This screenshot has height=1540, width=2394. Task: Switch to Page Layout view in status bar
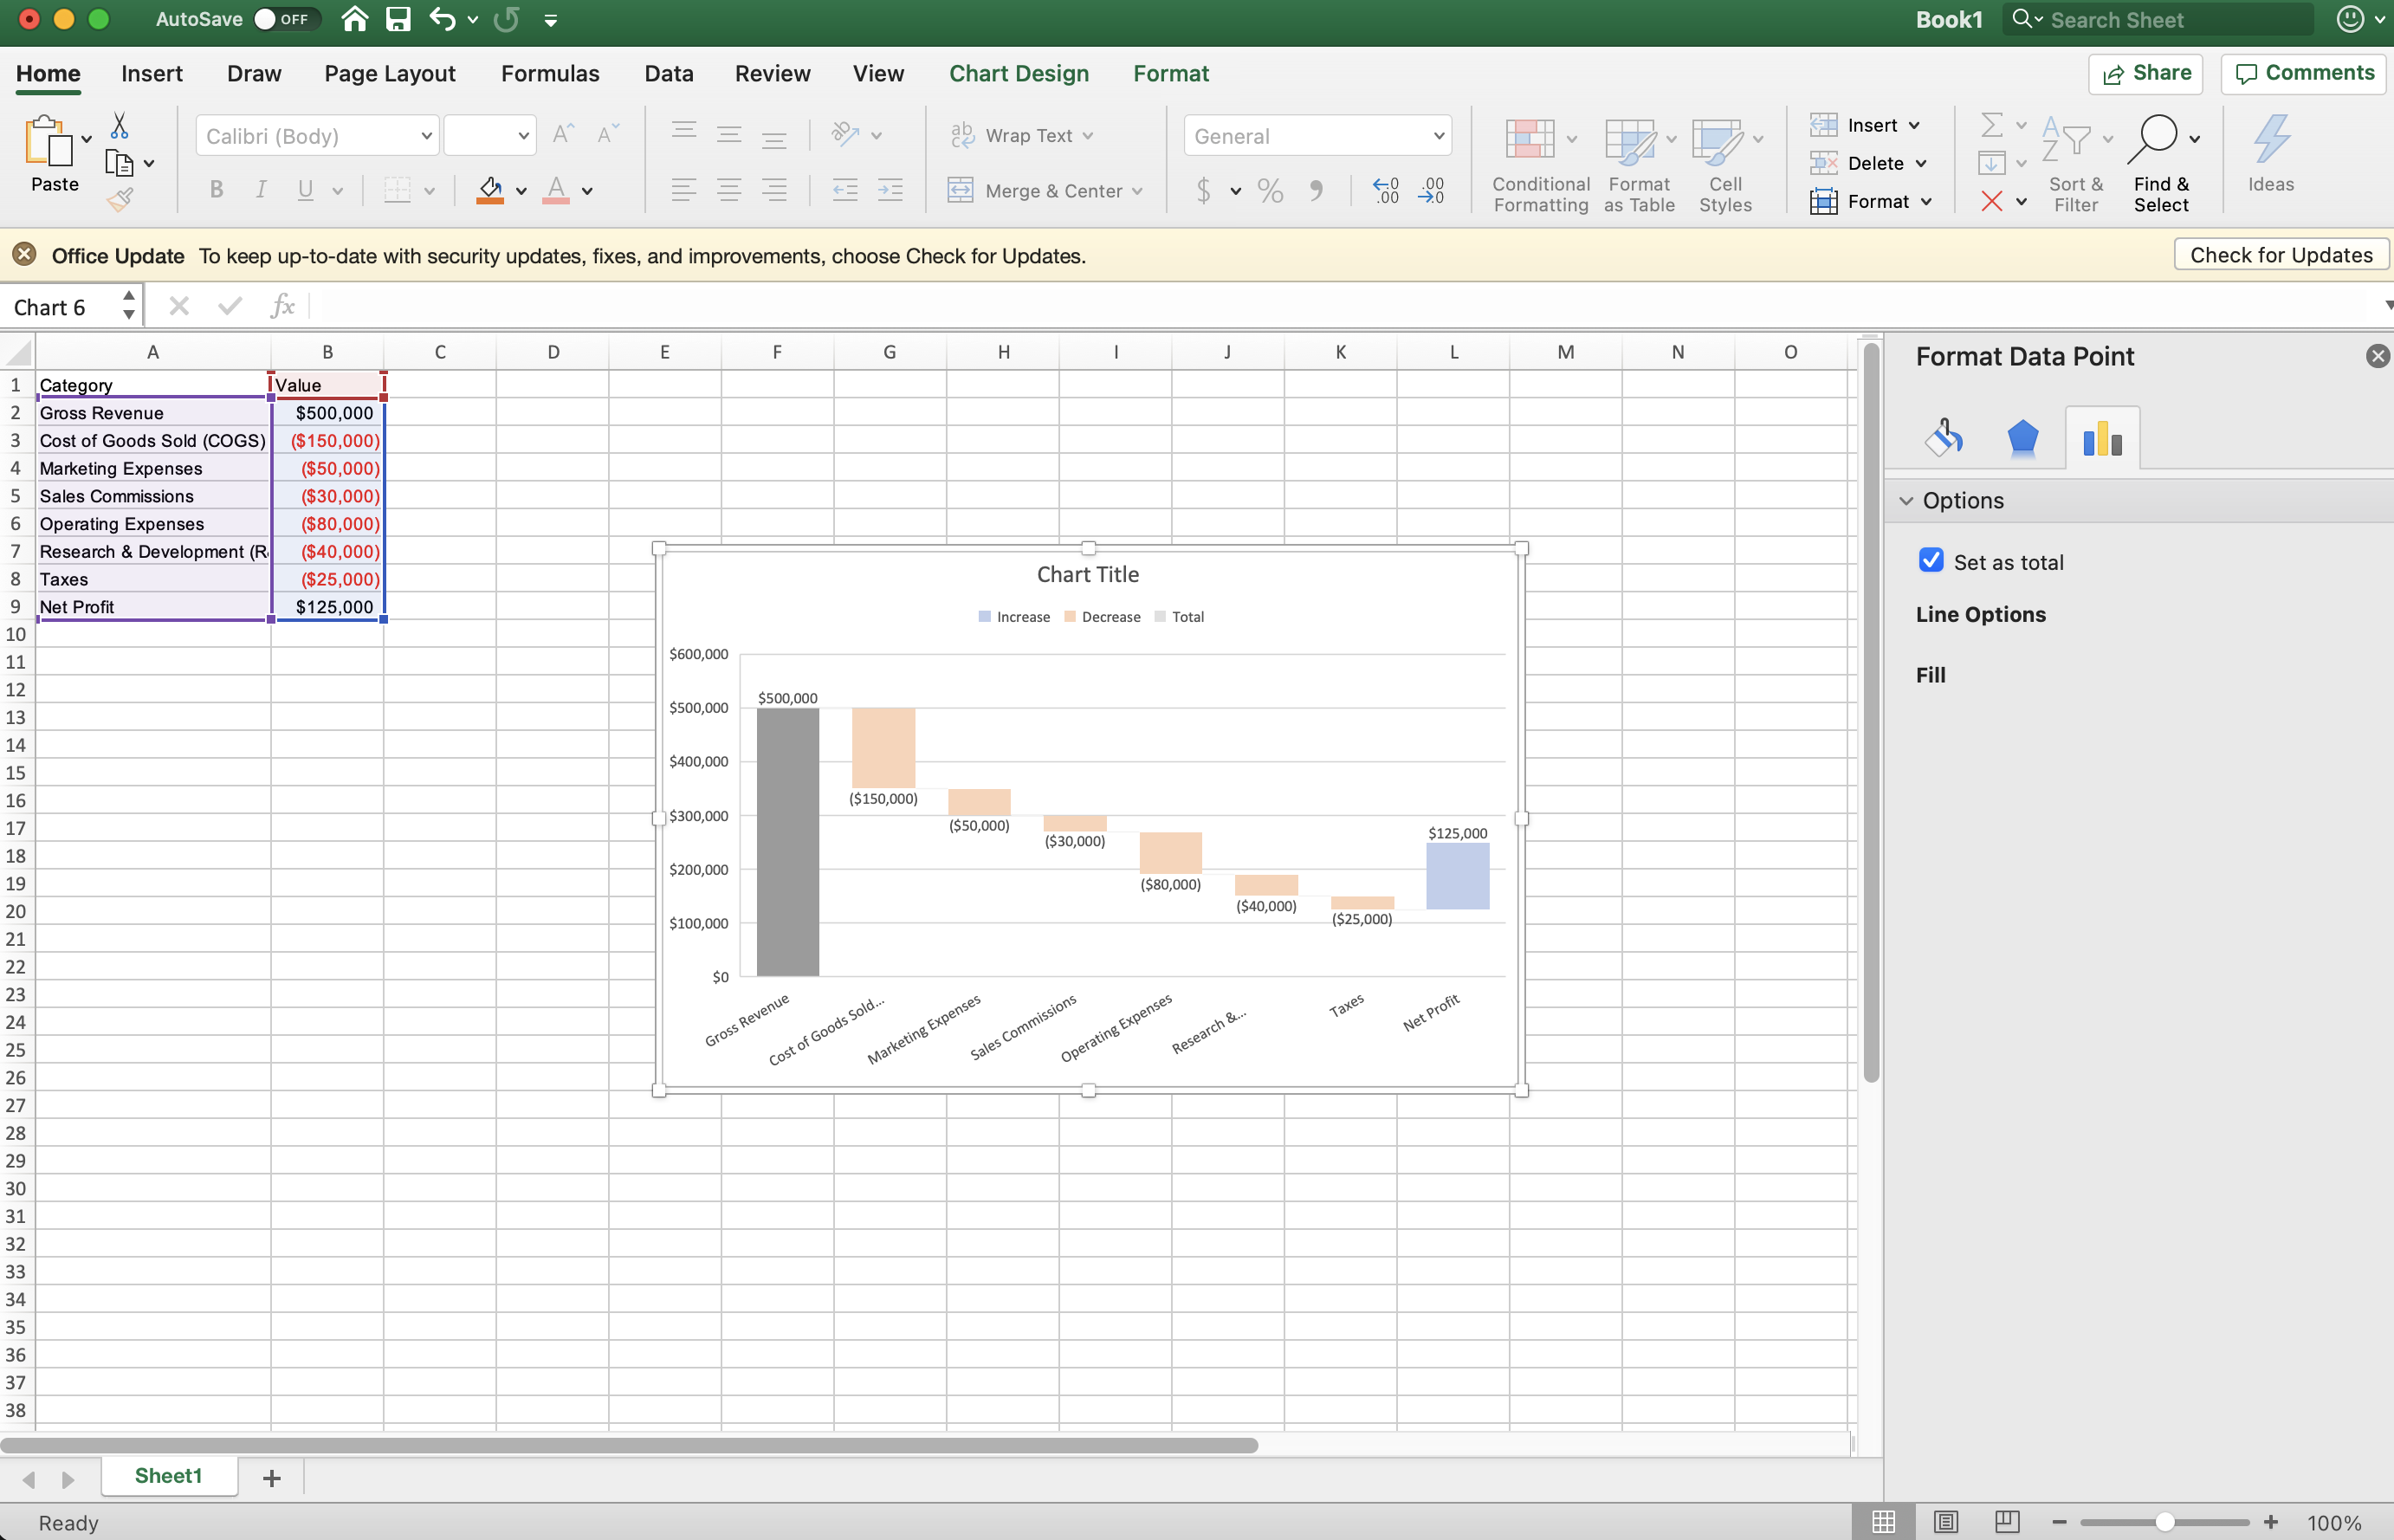click(1945, 1521)
